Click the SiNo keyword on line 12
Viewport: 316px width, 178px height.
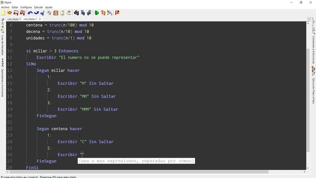click(31, 64)
